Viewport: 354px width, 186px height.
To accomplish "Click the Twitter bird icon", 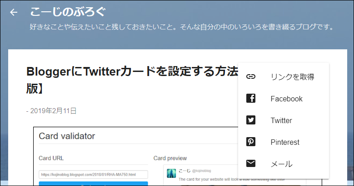I will (x=251, y=120).
